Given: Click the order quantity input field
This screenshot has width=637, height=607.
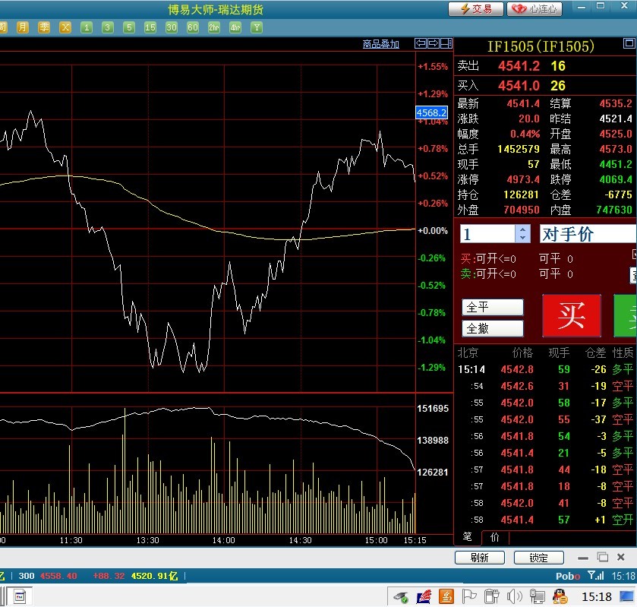Looking at the screenshot, I should (x=487, y=234).
